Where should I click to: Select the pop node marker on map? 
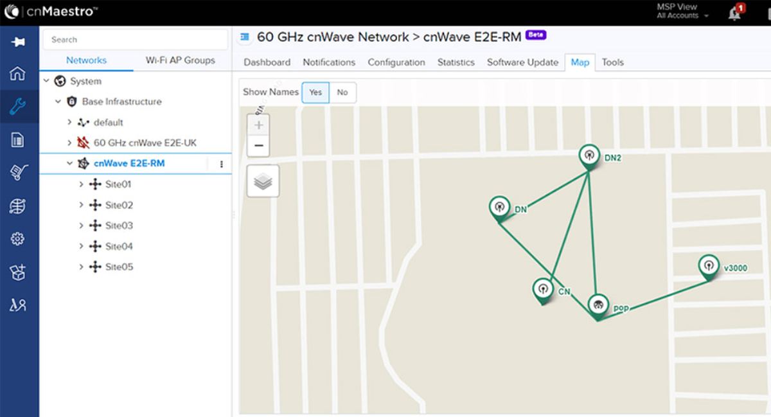pyautogui.click(x=598, y=306)
